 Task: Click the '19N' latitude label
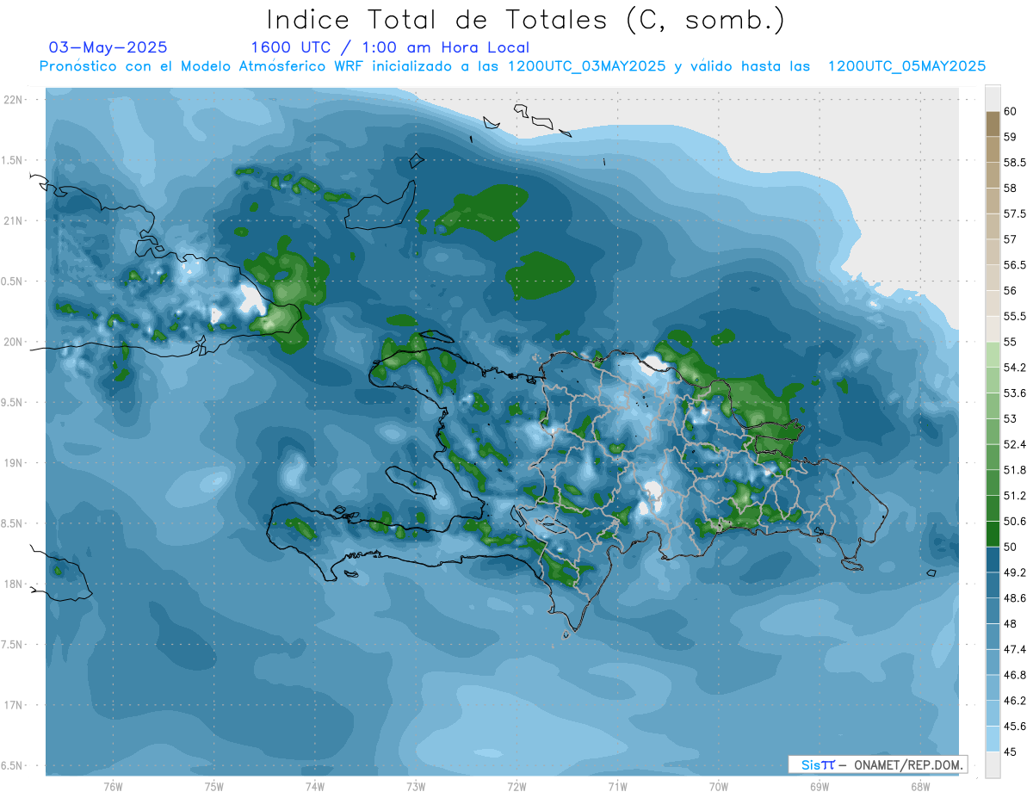pos(13,463)
